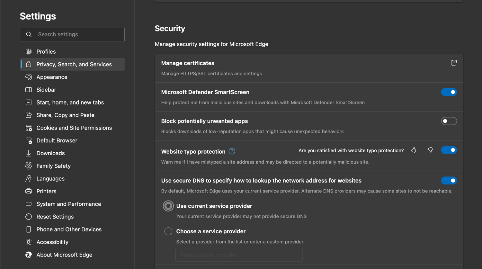Click the Cookies and Site Permissions icon

coord(29,128)
